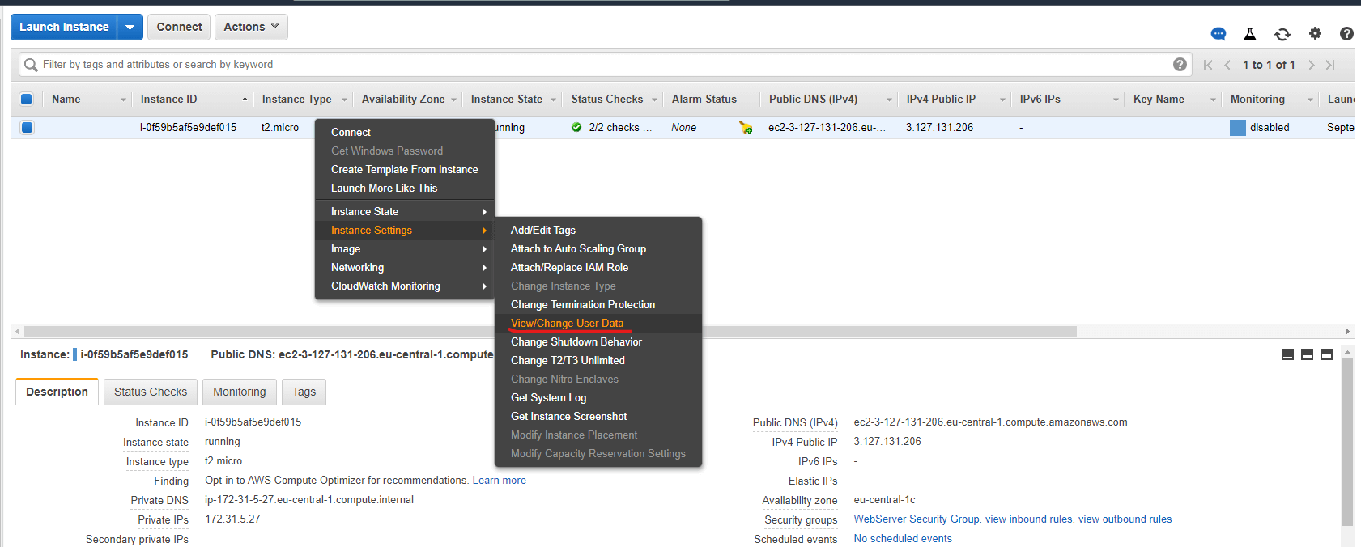Choose Change T2/T3 Unlimited
This screenshot has width=1361, height=547.
[598, 360]
